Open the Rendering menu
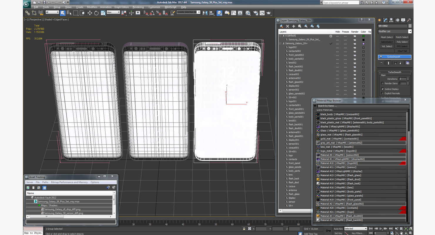 [138, 7]
